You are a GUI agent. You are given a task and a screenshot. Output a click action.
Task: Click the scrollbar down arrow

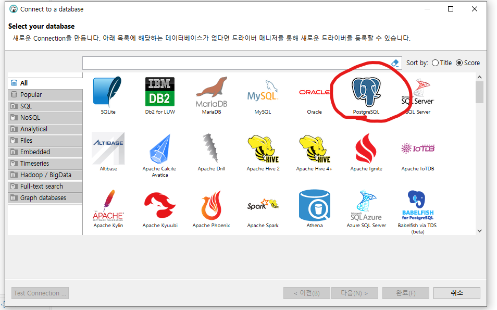[479, 230]
